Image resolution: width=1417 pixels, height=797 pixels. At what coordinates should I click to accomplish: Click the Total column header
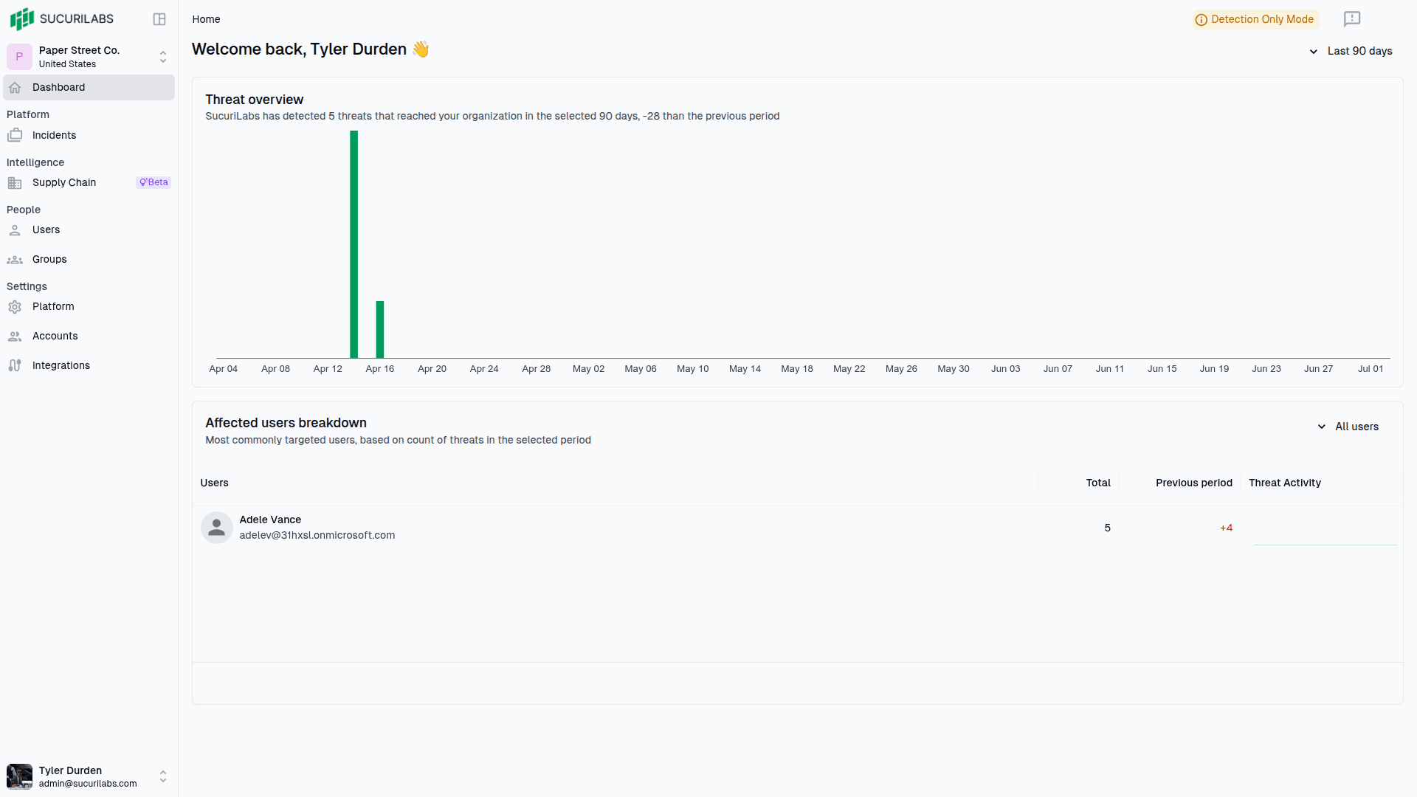1098,483
